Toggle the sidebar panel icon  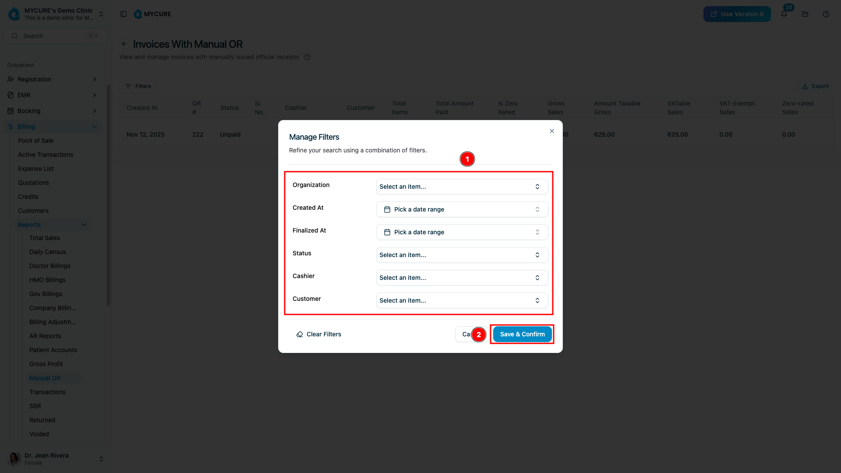[124, 14]
